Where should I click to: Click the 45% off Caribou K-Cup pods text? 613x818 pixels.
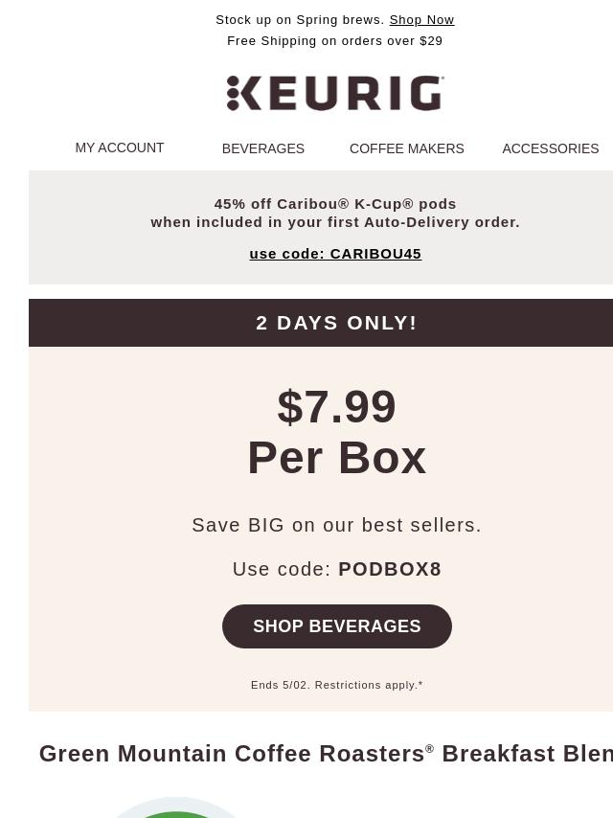tap(335, 204)
